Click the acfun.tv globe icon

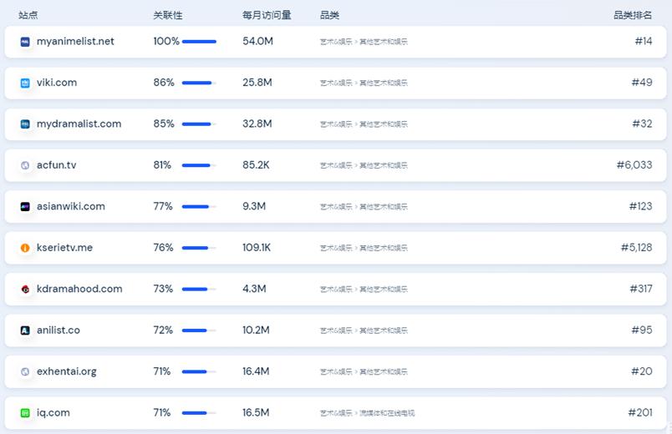[25, 165]
